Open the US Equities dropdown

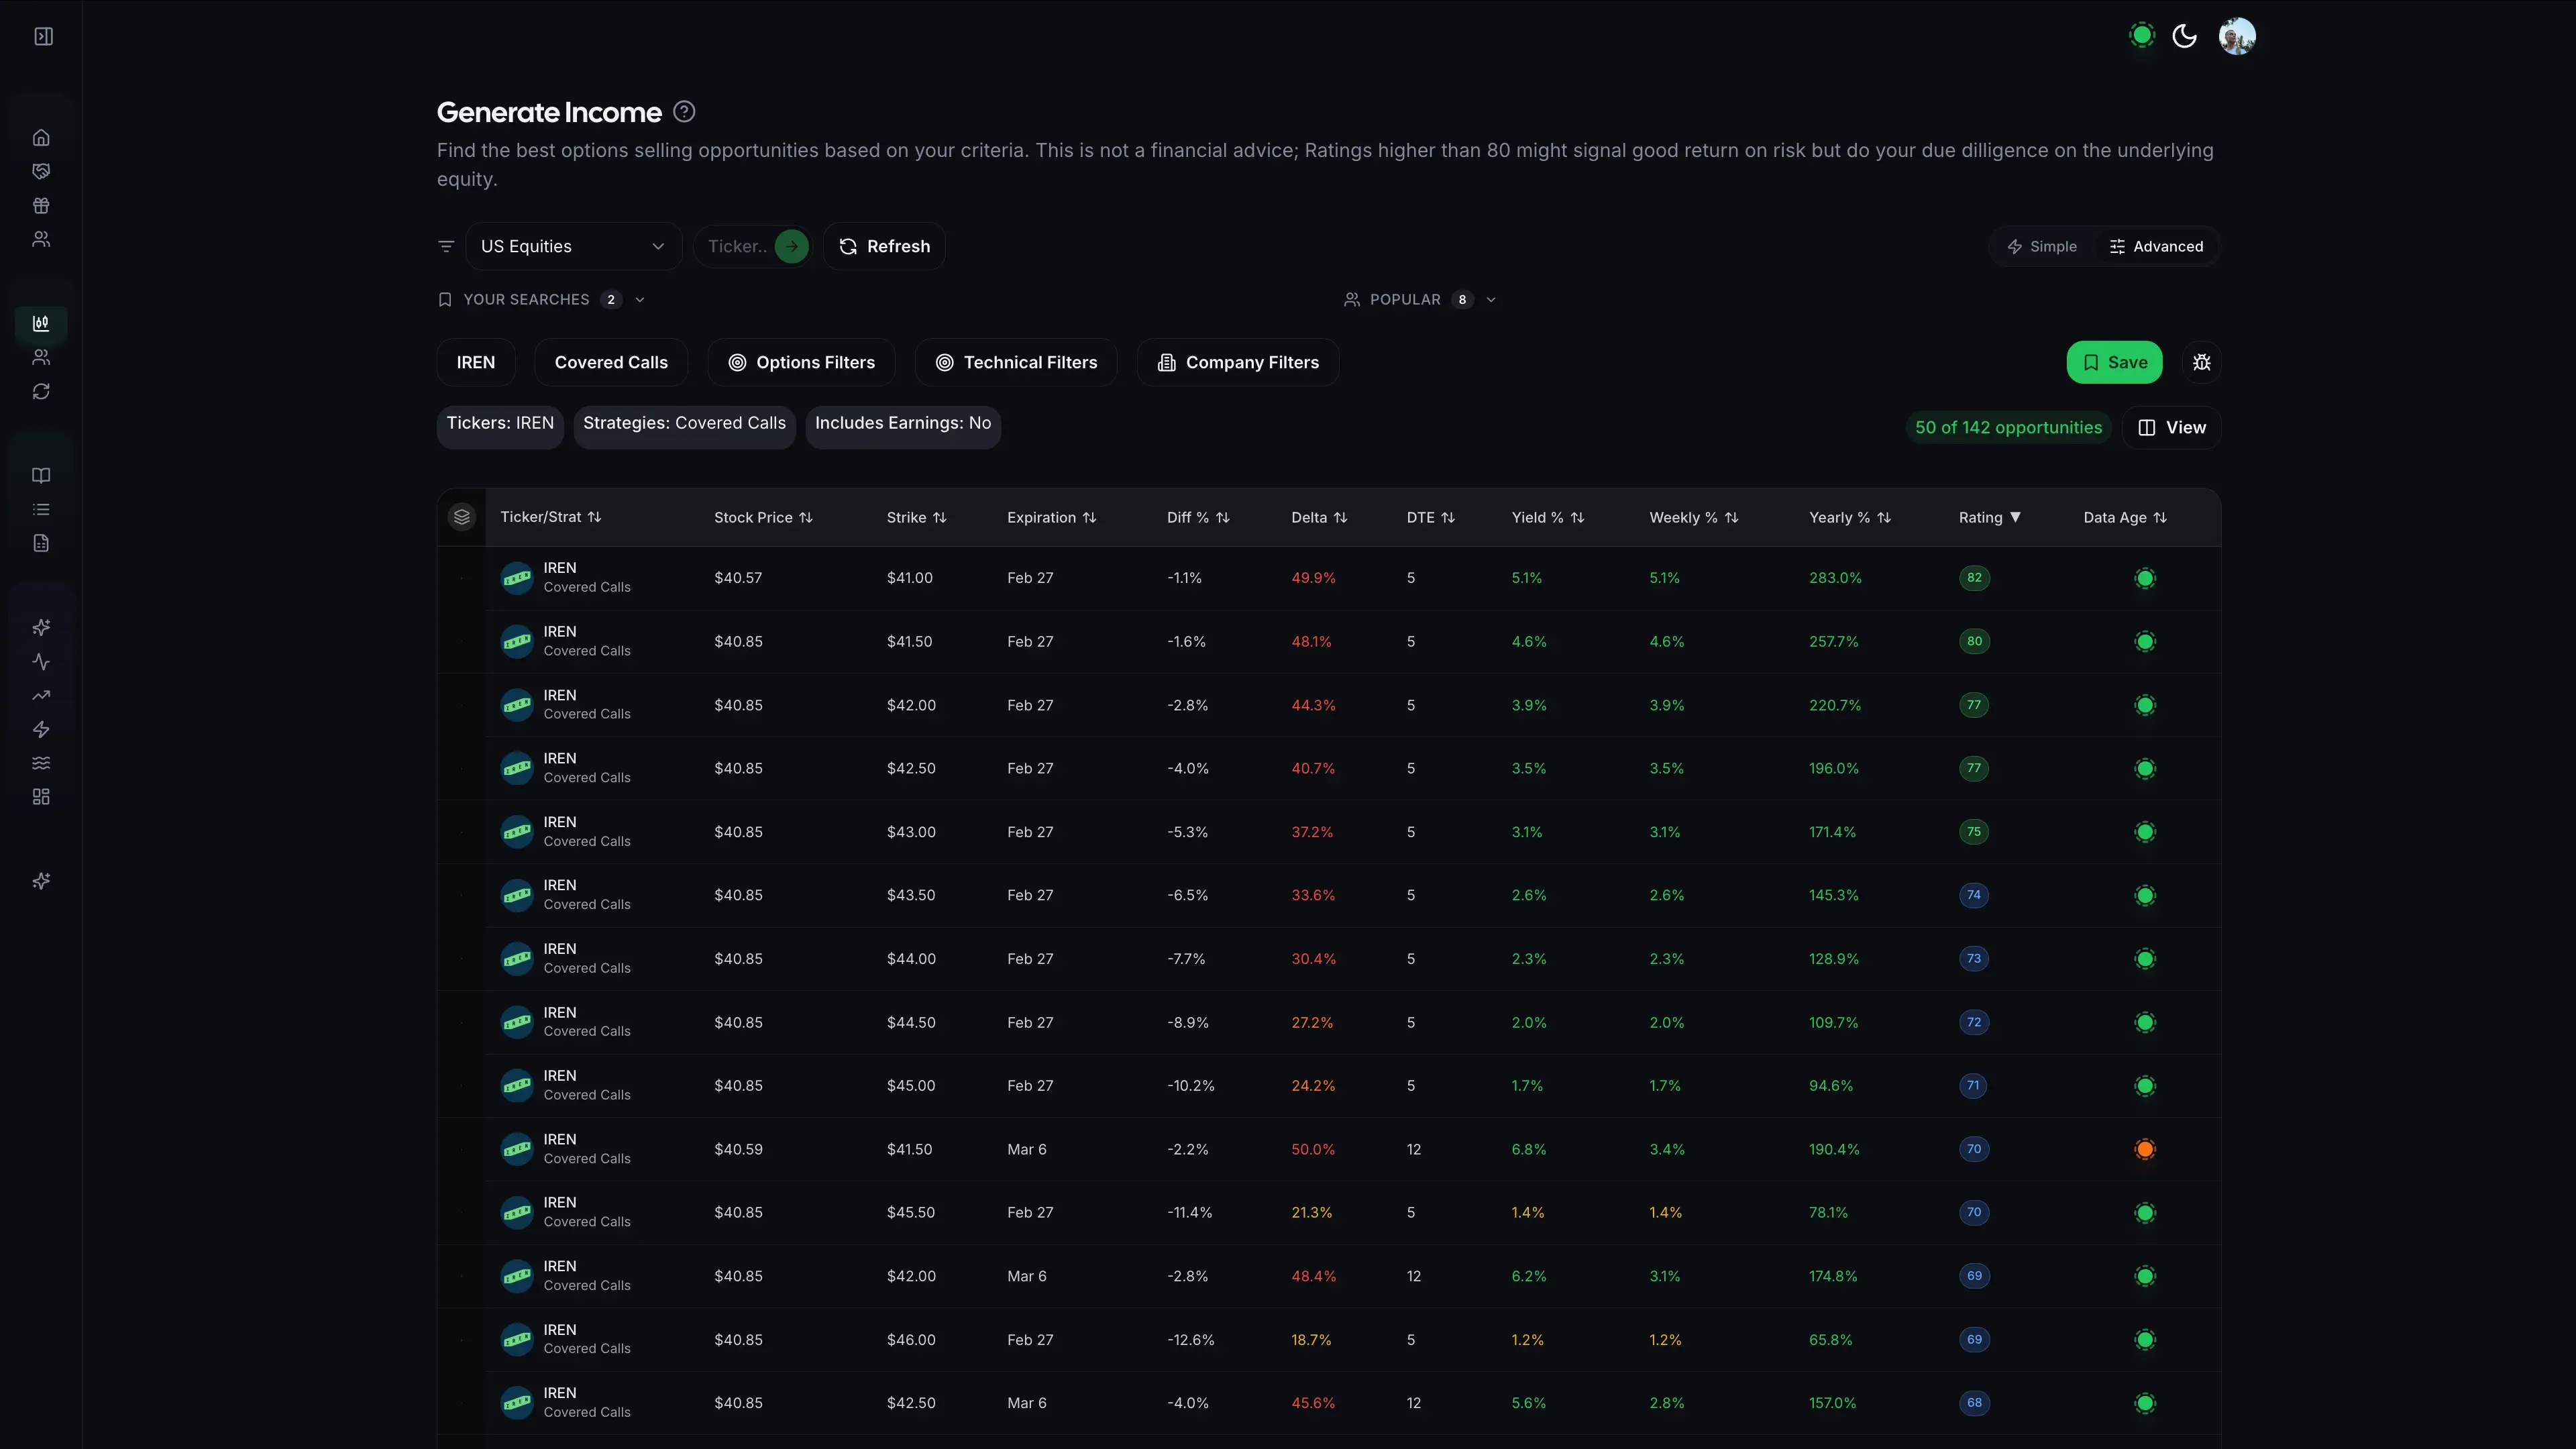[x=573, y=247]
